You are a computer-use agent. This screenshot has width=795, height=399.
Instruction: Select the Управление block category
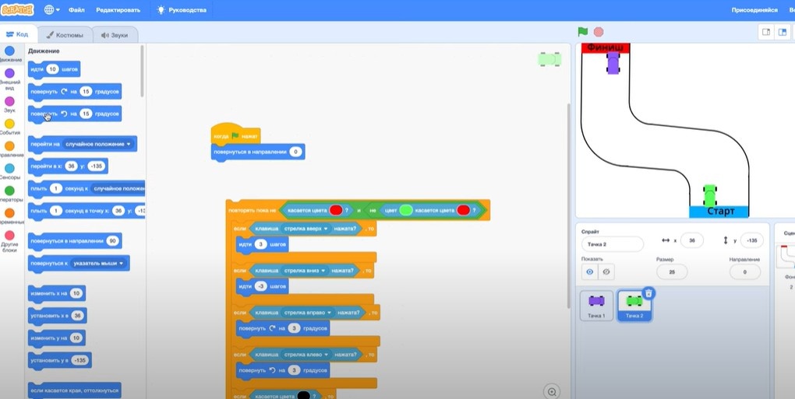click(9, 149)
